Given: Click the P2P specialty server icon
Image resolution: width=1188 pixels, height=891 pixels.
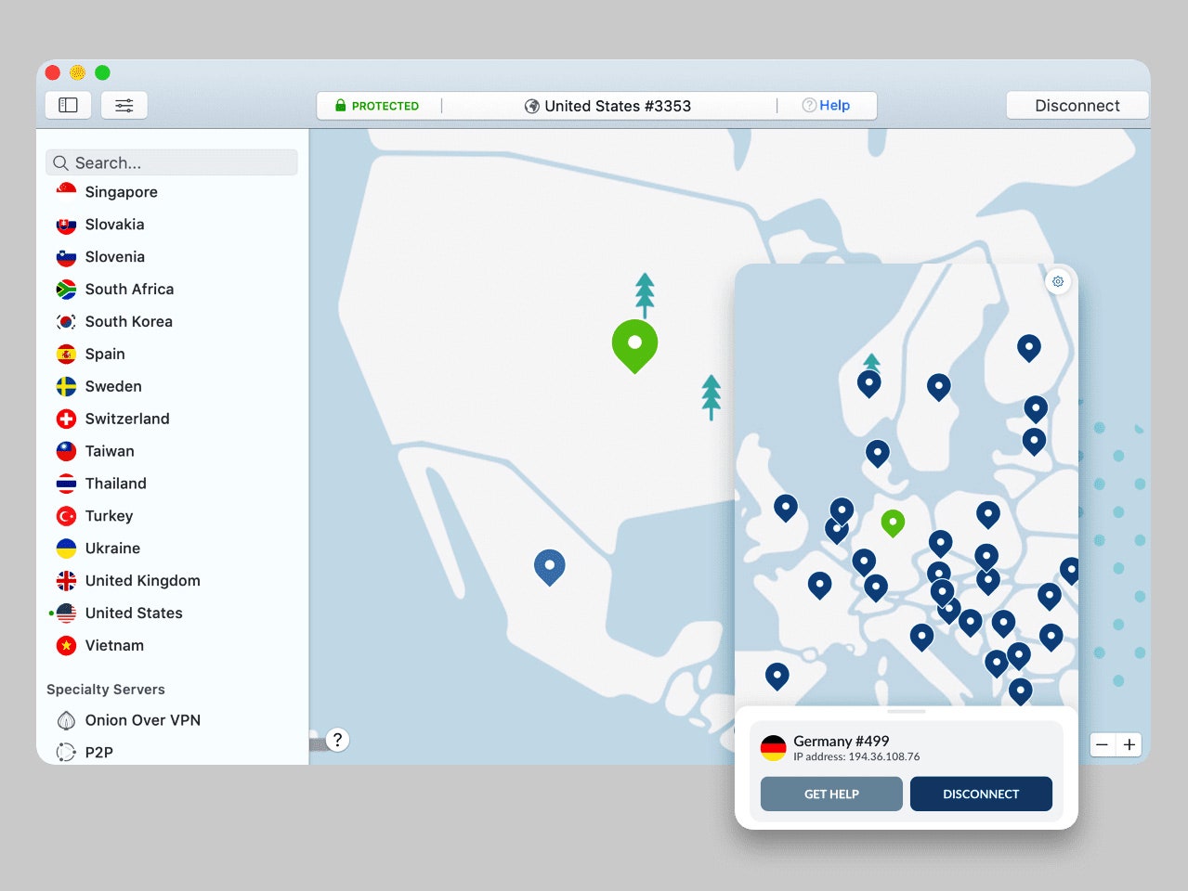Looking at the screenshot, I should pos(66,752).
